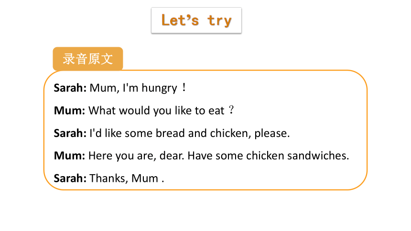Click the second "Mum:" speaker label

point(69,156)
